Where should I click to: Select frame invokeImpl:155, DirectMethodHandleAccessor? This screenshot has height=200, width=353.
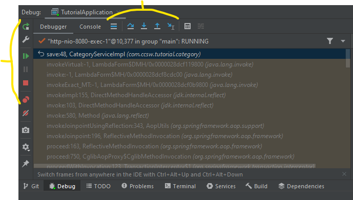click(x=190, y=95)
